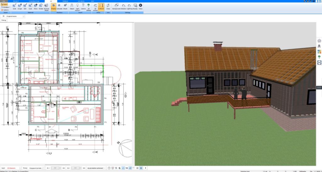The image size is (322, 172).
Task: Switch to the EDIT ribbon tab
Action: tap(93, 1)
